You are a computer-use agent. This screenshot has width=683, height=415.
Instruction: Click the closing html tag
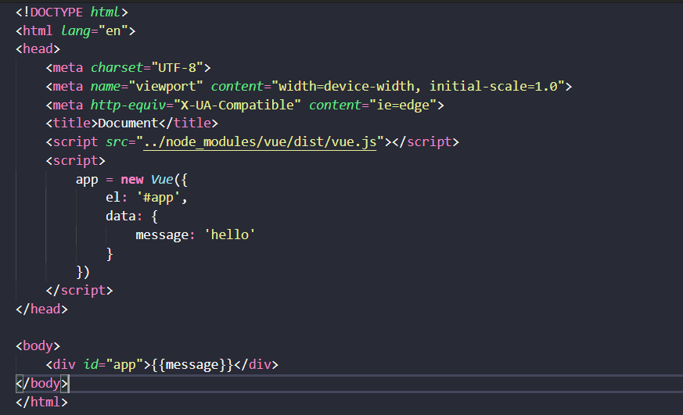(41, 402)
